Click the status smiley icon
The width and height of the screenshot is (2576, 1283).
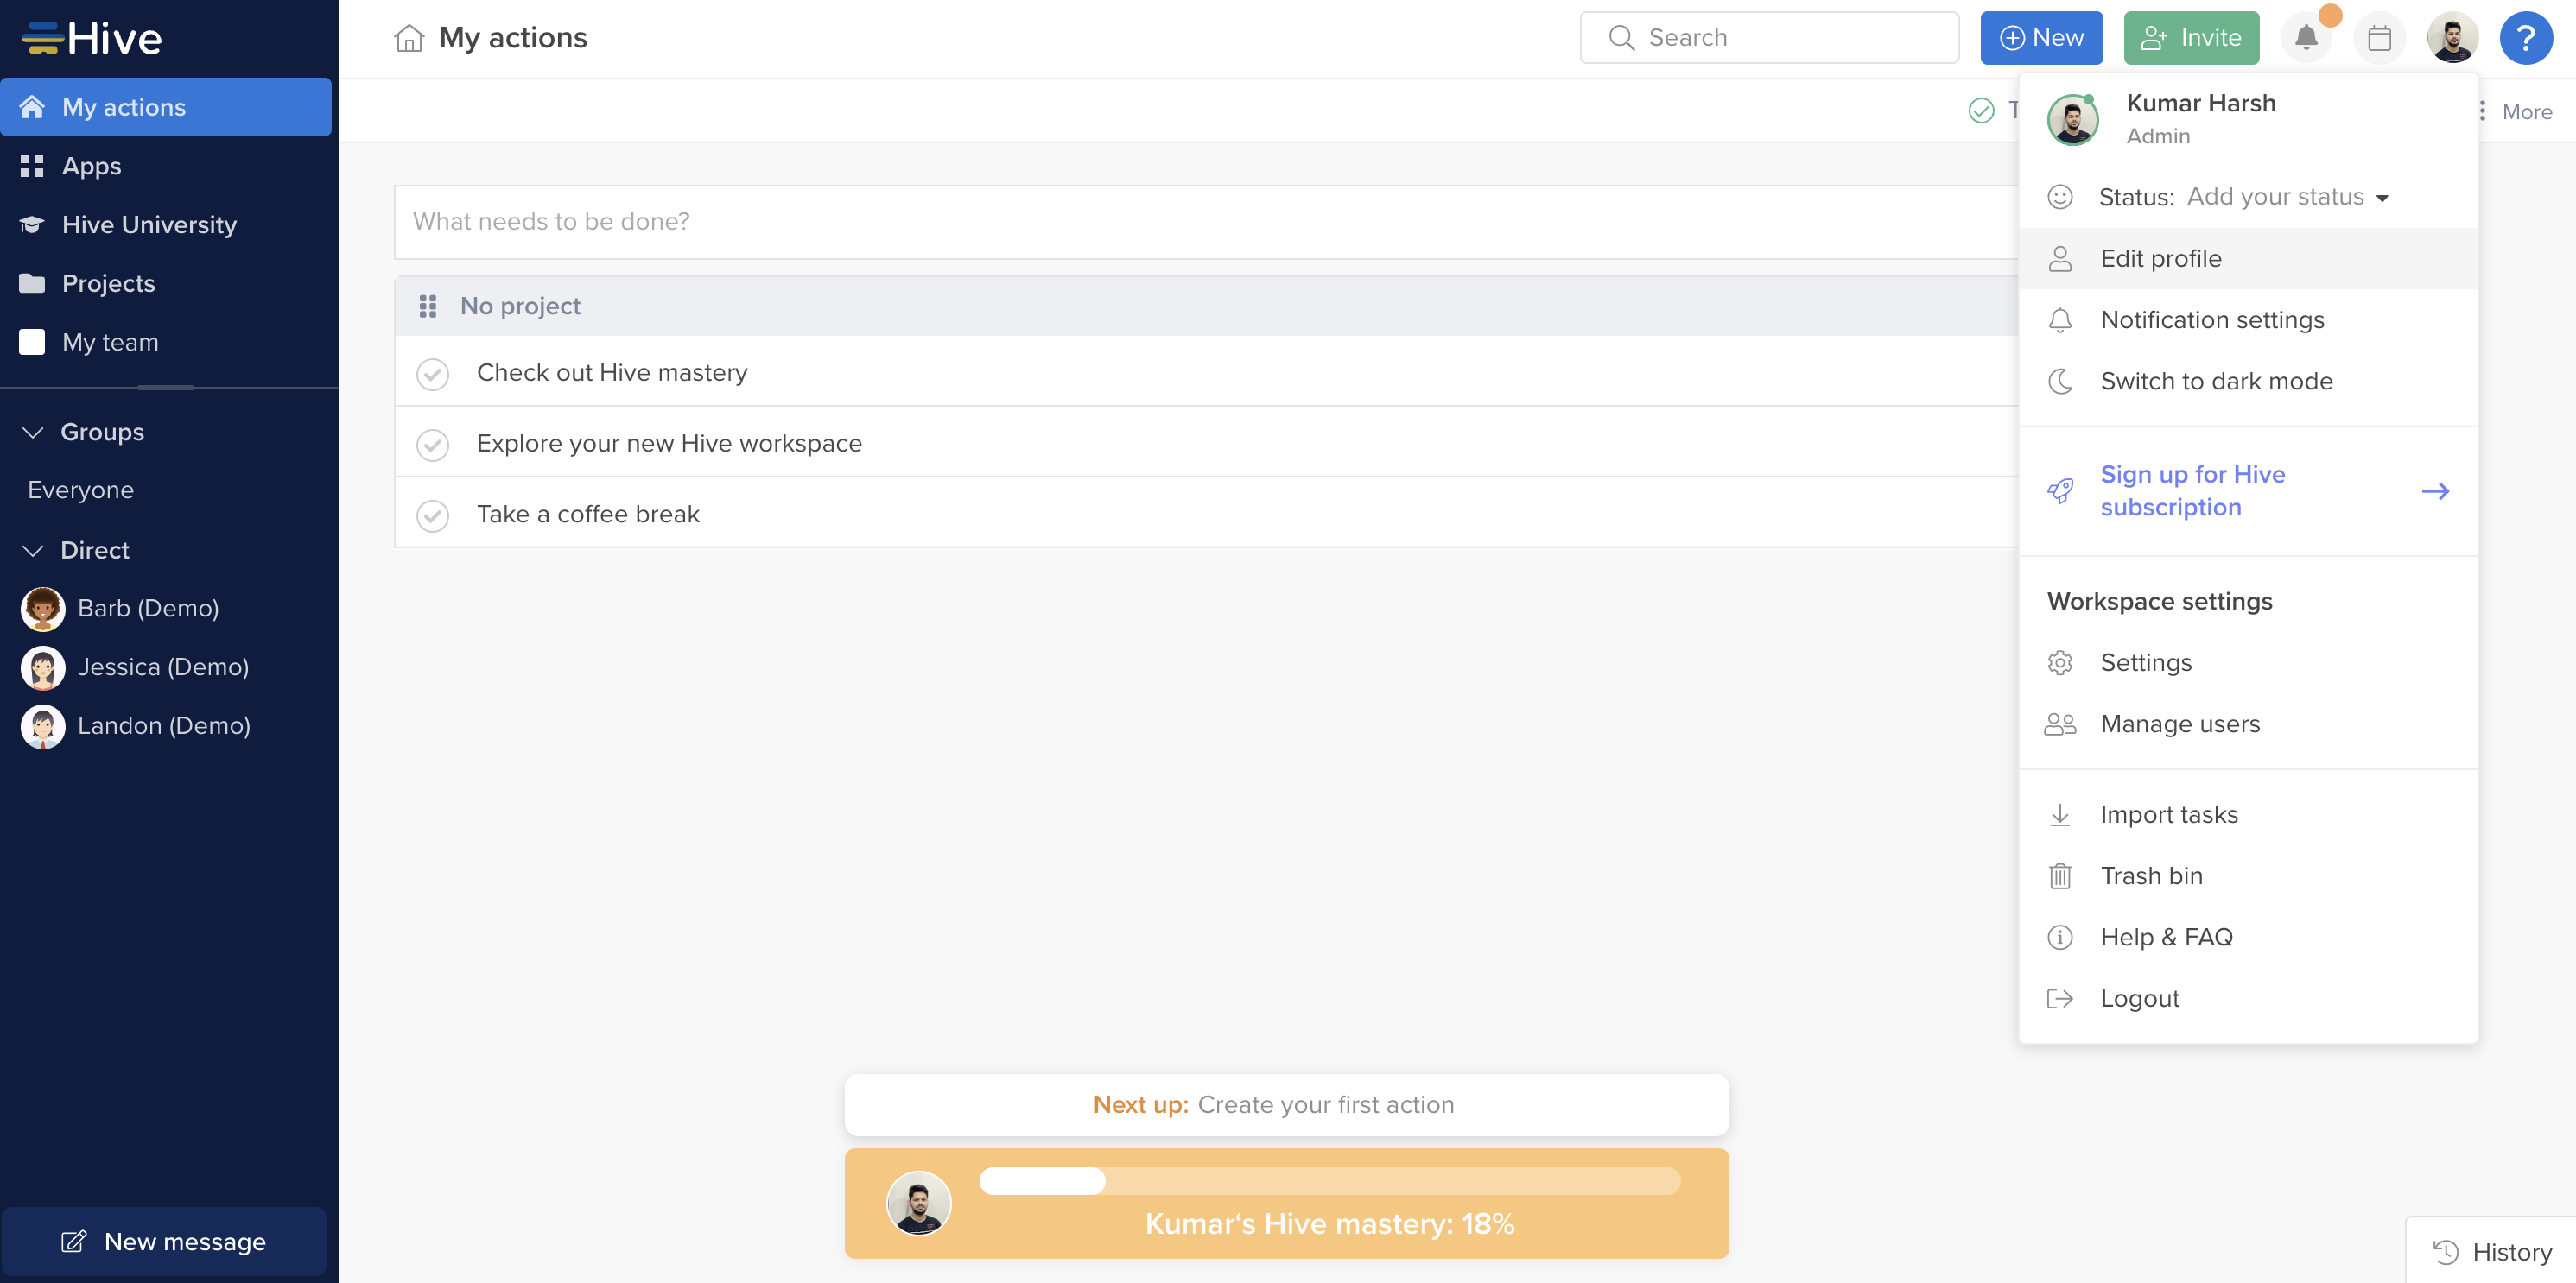point(2060,197)
